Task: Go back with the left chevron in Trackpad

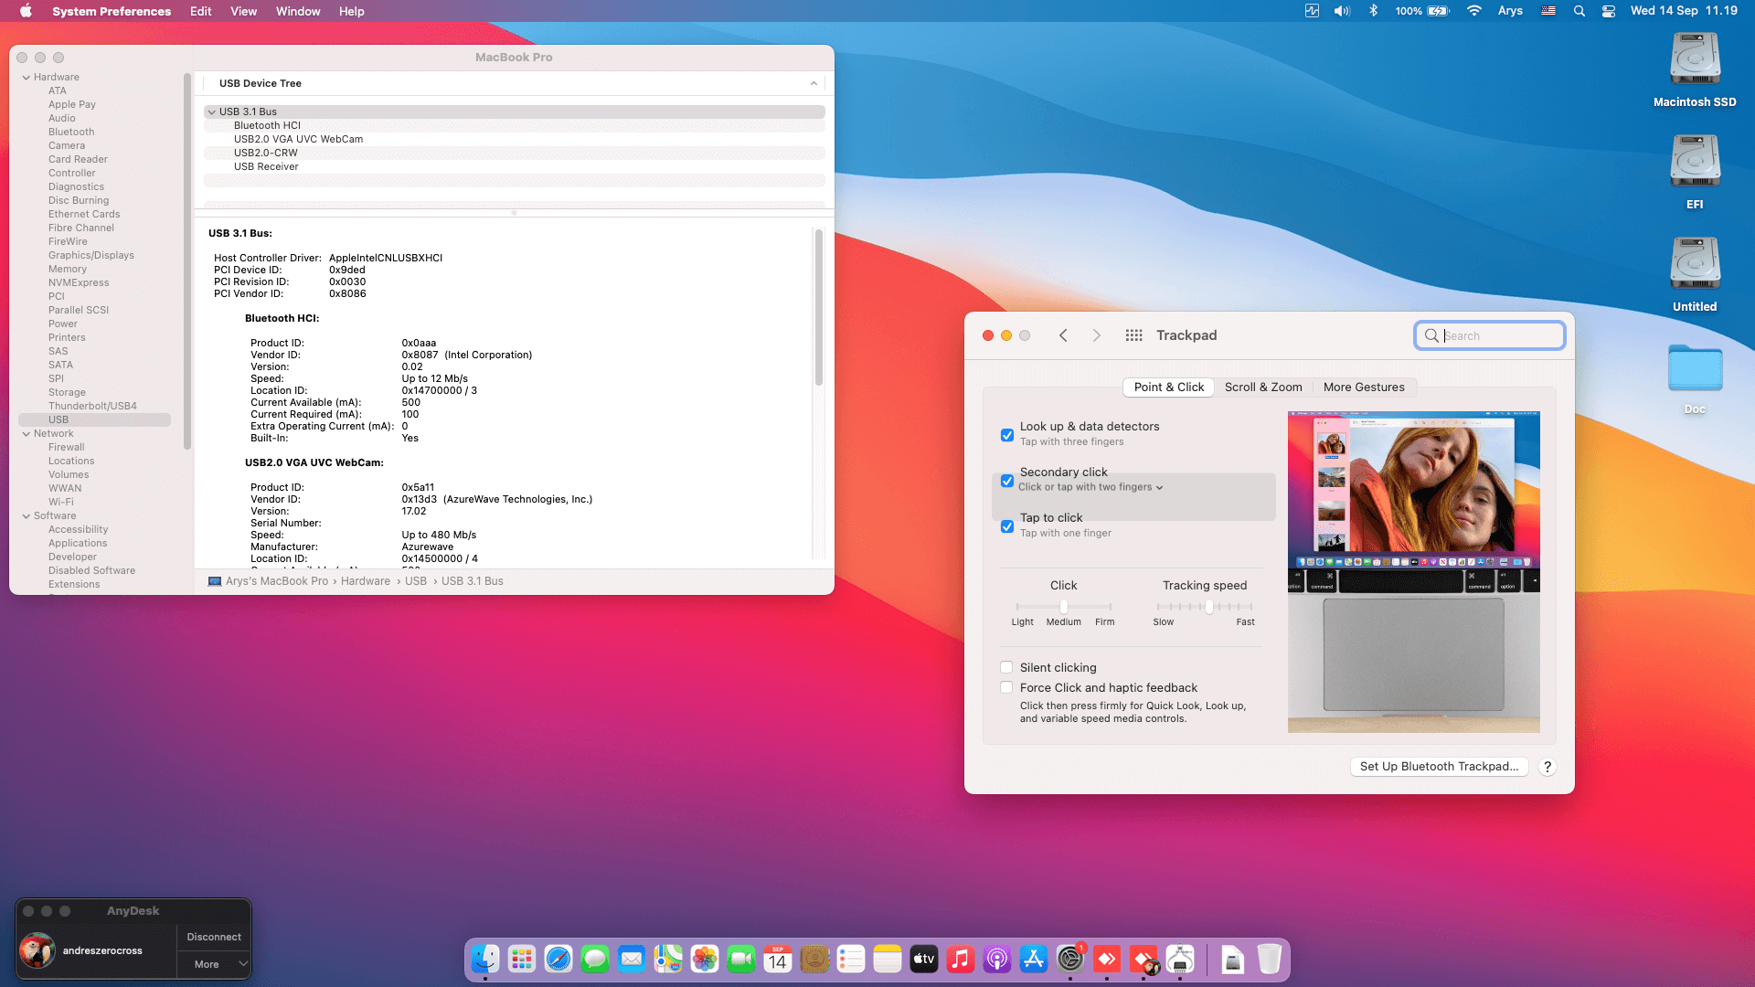Action: pos(1063,335)
